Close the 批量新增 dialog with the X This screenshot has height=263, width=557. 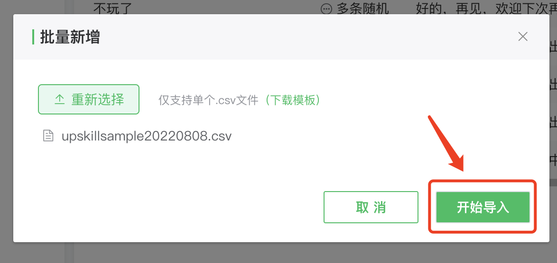[x=522, y=36]
